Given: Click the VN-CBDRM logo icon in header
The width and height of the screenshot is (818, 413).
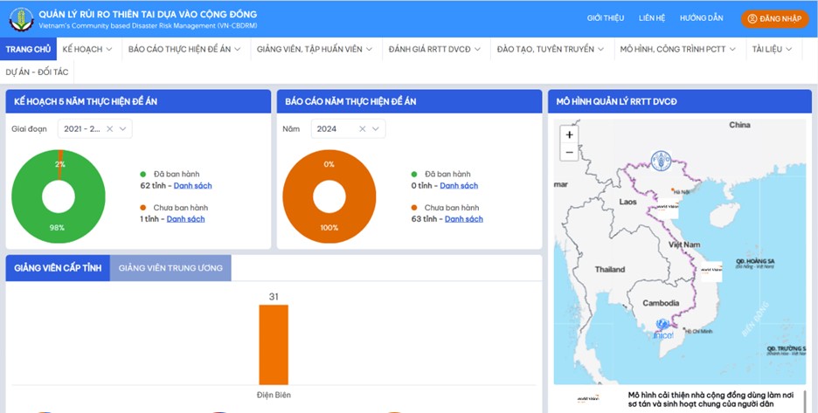Looking at the screenshot, I should click(21, 17).
